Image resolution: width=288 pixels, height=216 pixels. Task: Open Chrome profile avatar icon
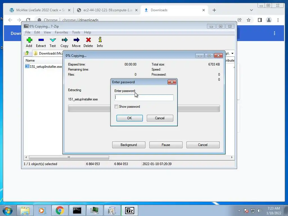(269, 20)
